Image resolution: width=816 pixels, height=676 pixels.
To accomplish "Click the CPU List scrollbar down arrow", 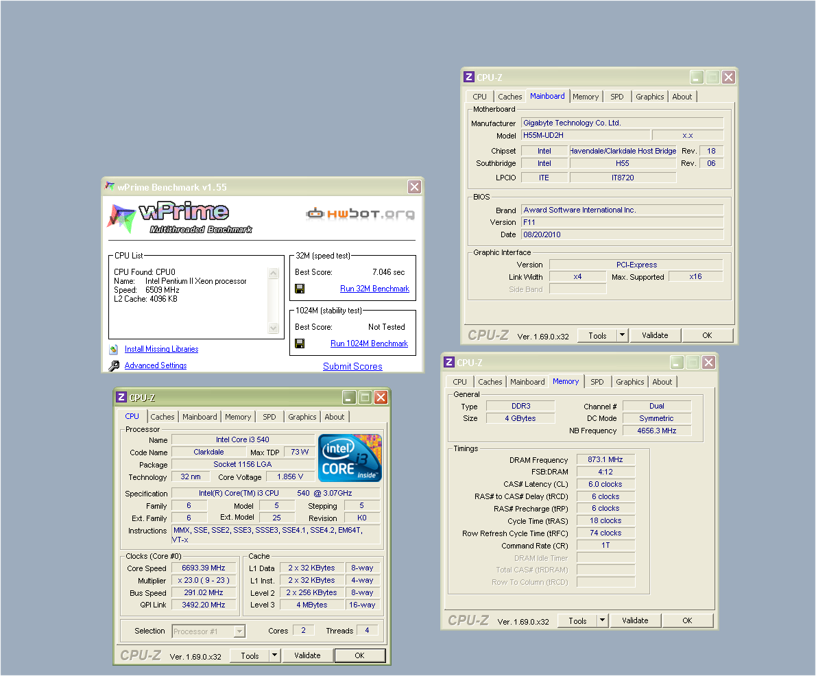I will (274, 328).
